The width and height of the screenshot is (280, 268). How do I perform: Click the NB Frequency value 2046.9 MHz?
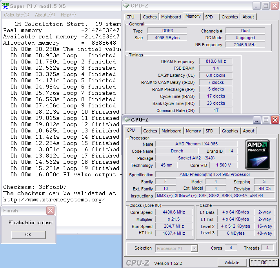(245, 45)
